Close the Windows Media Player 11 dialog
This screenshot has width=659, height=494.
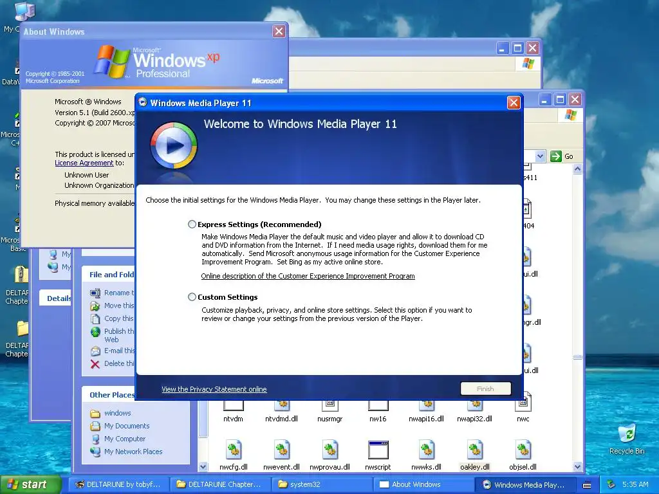click(514, 103)
